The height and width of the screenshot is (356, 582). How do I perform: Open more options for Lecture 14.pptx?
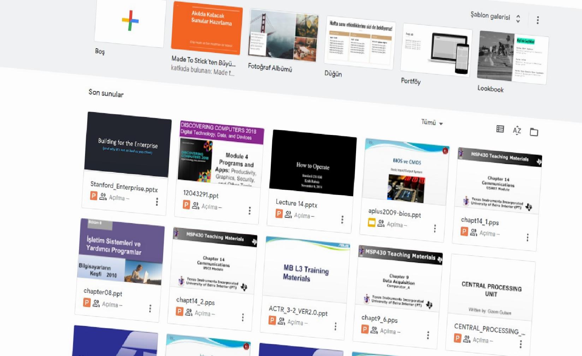coord(342,220)
